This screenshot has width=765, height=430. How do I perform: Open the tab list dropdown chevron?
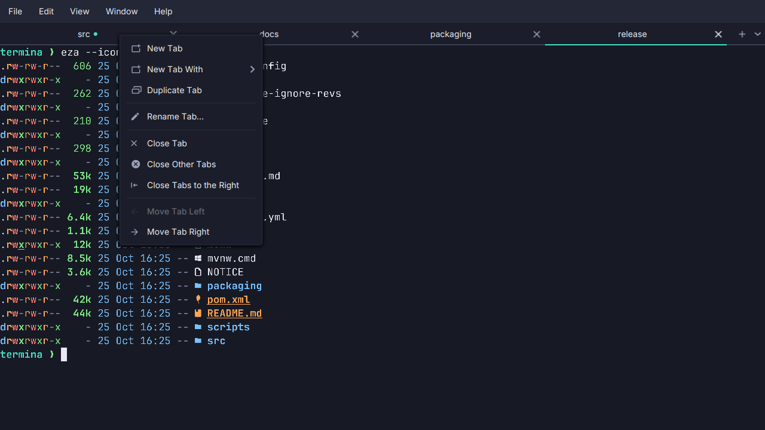click(x=758, y=34)
